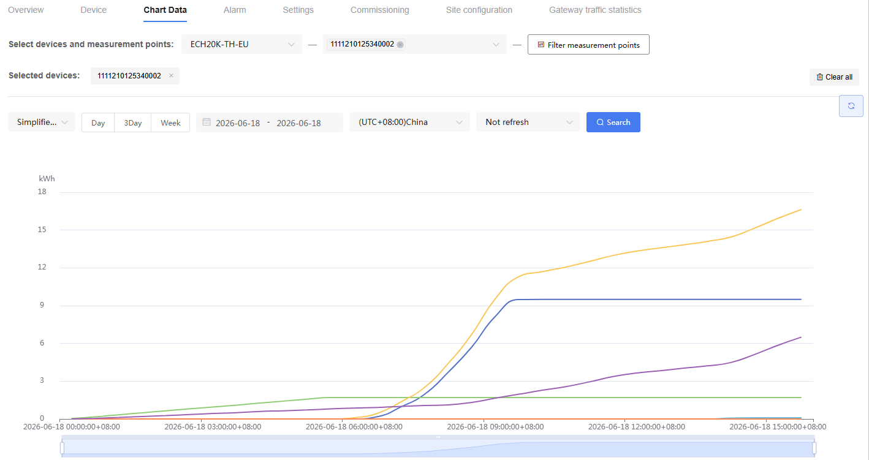Click the refresh icon button at right
This screenshot has width=869, height=460.
tap(851, 106)
